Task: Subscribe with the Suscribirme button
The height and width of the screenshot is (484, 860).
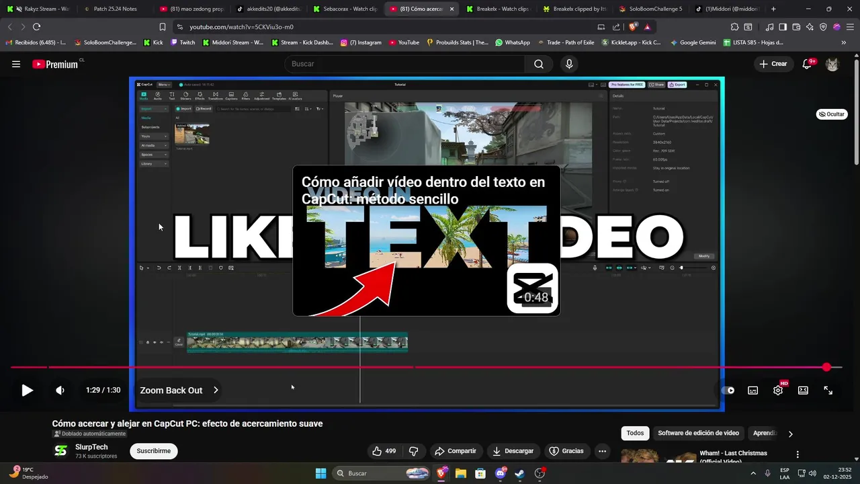Action: click(x=154, y=451)
